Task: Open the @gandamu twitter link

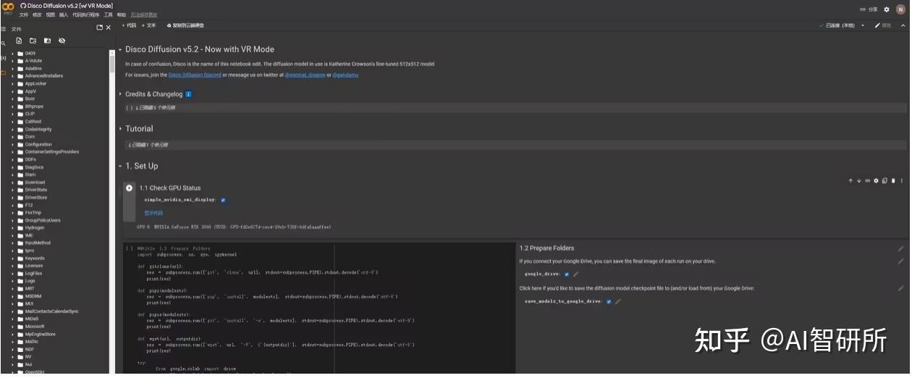Action: click(345, 75)
